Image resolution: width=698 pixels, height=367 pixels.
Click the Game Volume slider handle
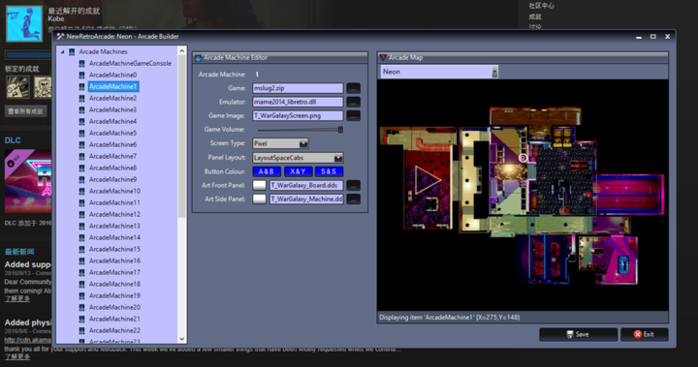(x=340, y=130)
